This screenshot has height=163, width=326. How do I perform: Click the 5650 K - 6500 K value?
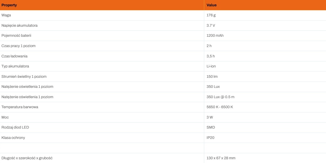pyautogui.click(x=220, y=107)
